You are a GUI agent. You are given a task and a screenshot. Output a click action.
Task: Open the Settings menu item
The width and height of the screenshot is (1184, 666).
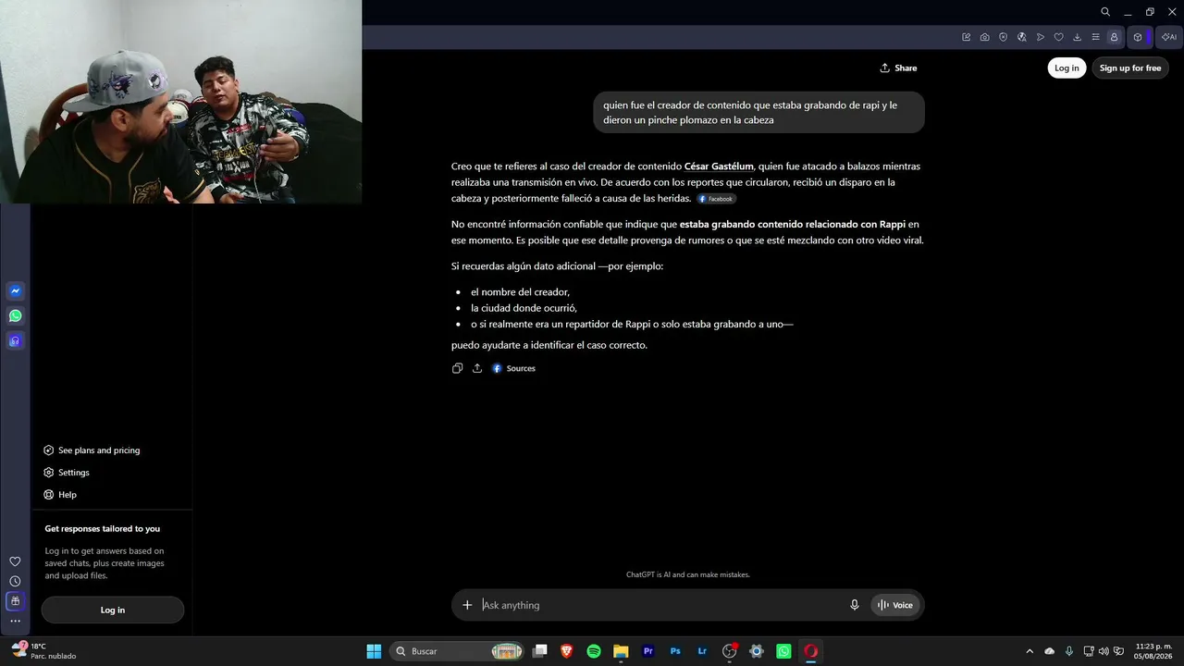coord(67,473)
